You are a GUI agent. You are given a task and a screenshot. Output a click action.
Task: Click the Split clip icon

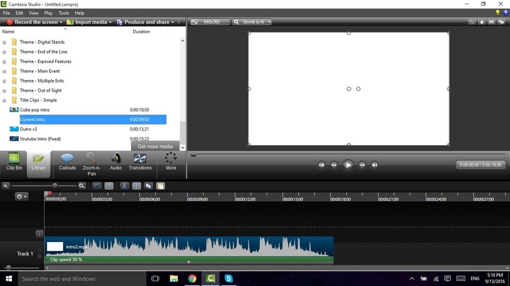tap(136, 186)
